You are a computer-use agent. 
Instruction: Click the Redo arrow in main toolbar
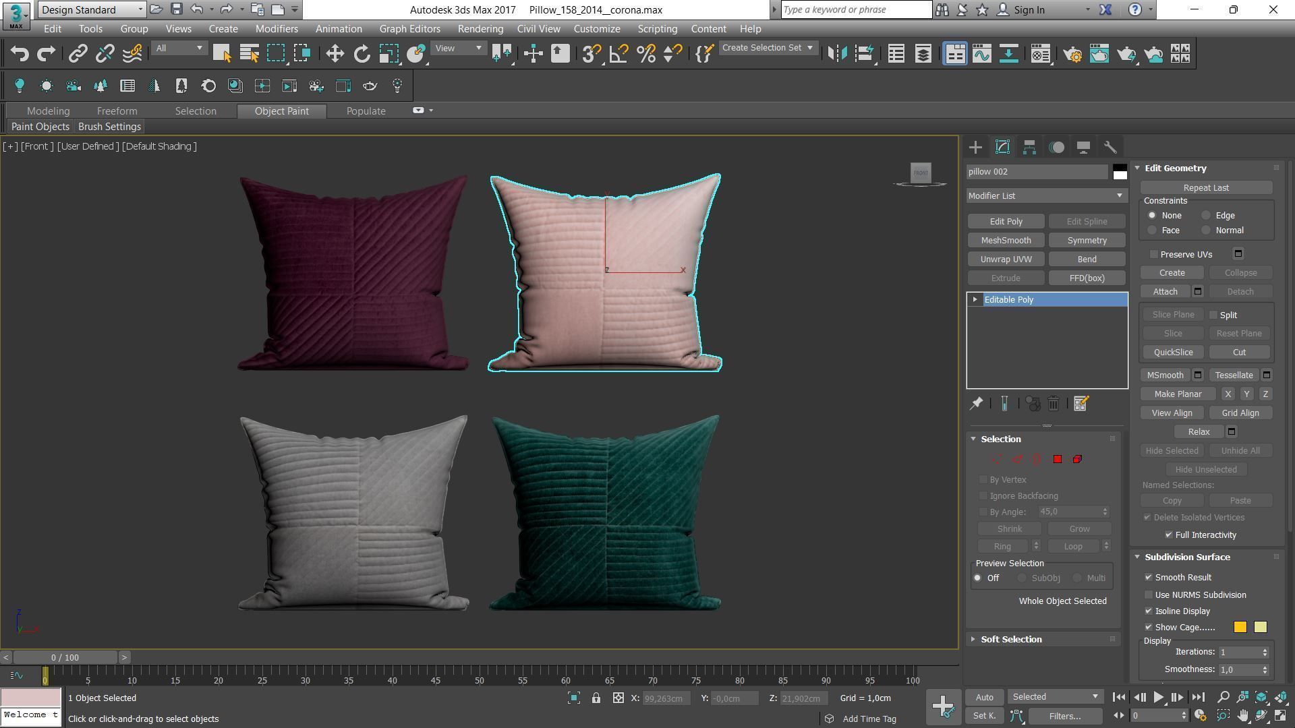46,54
